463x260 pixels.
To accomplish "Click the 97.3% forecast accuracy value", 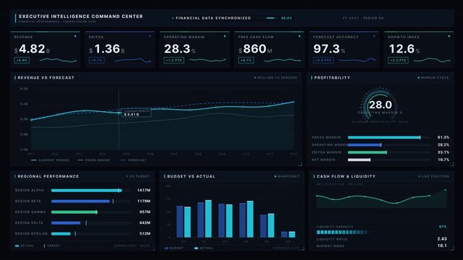I will (x=329, y=49).
